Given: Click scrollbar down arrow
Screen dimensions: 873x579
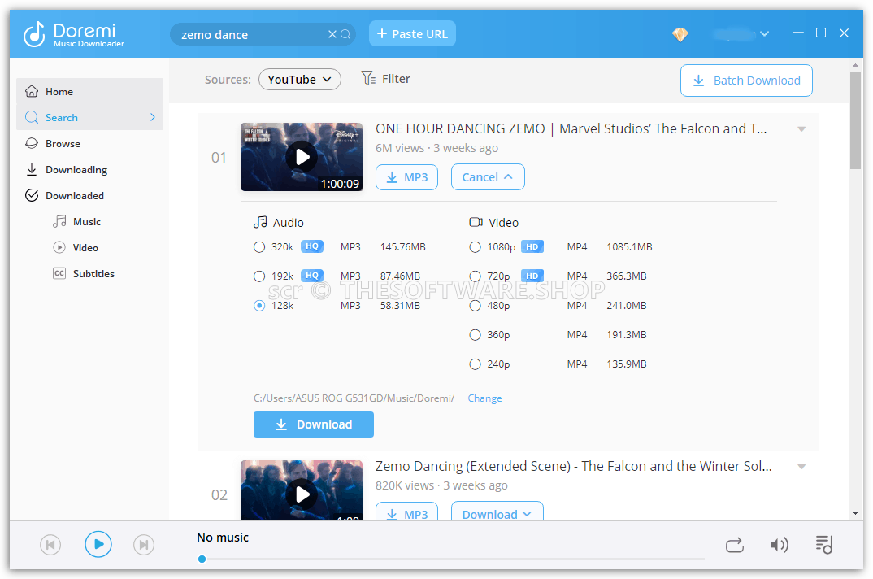Looking at the screenshot, I should click(x=855, y=513).
